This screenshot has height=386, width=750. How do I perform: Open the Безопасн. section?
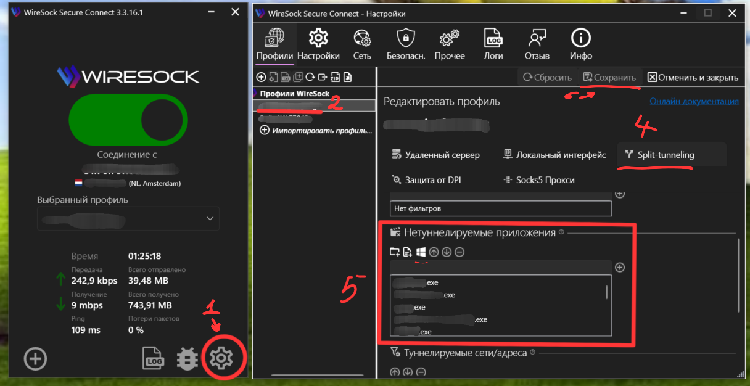(405, 44)
